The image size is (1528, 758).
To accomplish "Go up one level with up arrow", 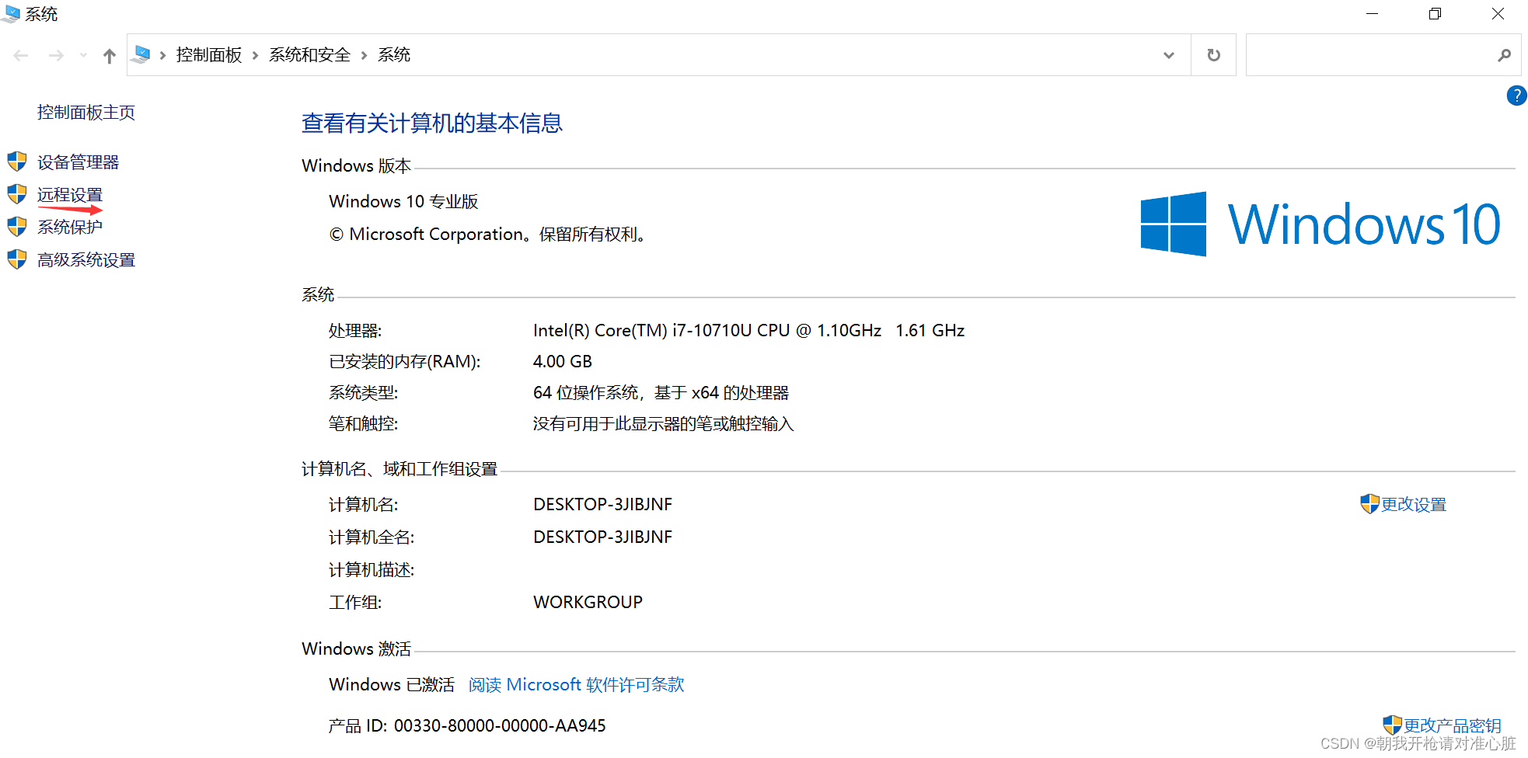I will [110, 56].
